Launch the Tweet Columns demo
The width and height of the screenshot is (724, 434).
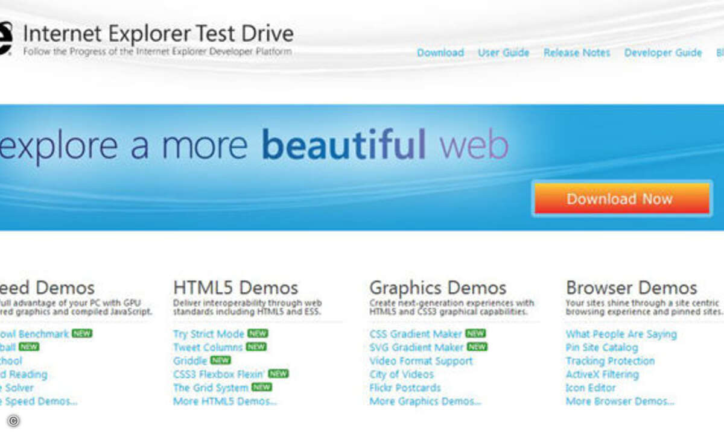coord(208,347)
